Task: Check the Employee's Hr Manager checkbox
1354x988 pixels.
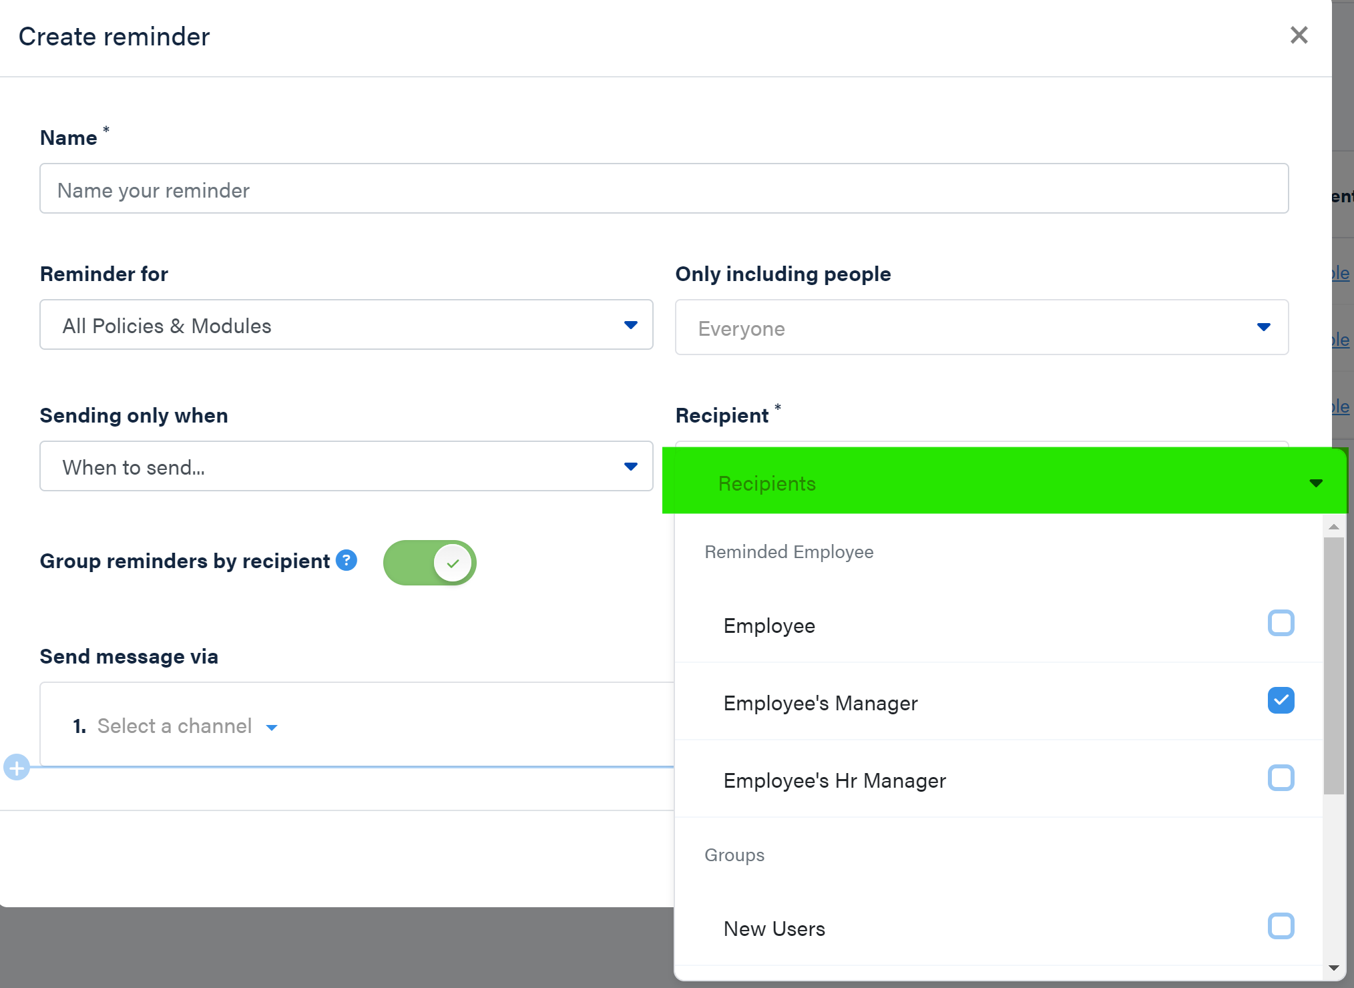Action: pos(1281,778)
